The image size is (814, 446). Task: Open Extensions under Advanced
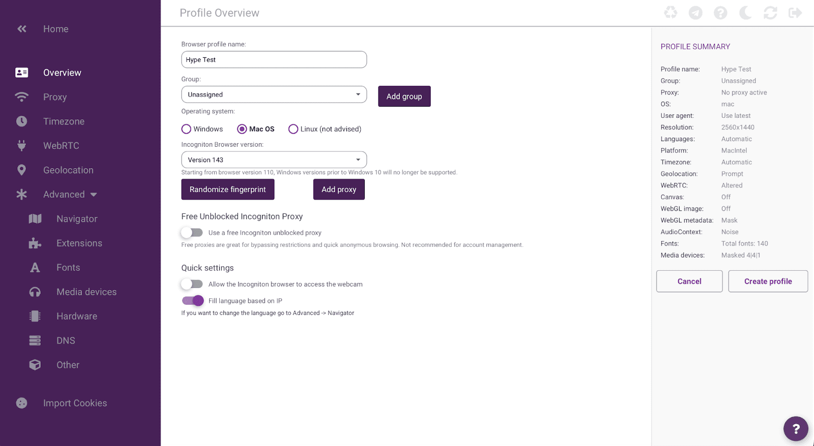tap(79, 243)
